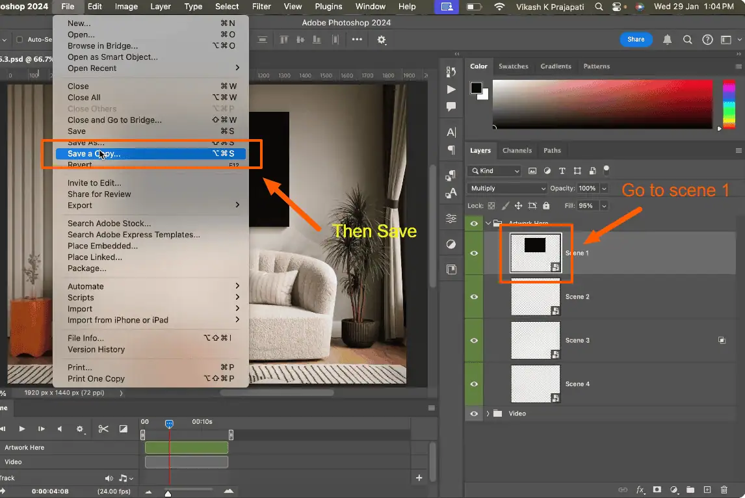Open the Paragraph panel icon
The image size is (745, 498).
(x=451, y=150)
